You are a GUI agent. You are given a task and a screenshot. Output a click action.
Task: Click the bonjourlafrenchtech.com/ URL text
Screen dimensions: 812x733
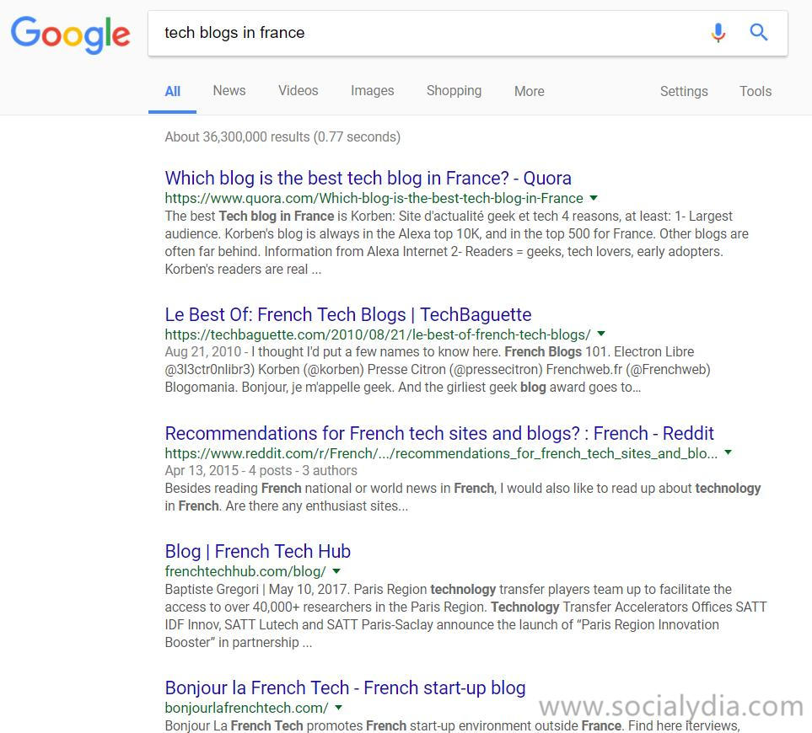pos(246,708)
